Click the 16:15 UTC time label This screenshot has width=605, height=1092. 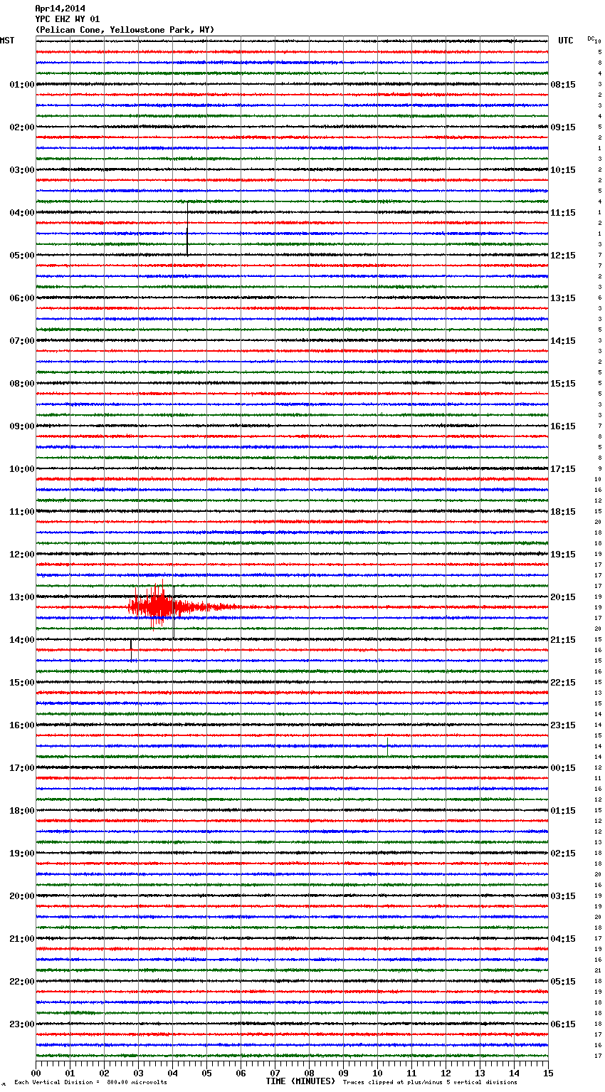pos(563,426)
